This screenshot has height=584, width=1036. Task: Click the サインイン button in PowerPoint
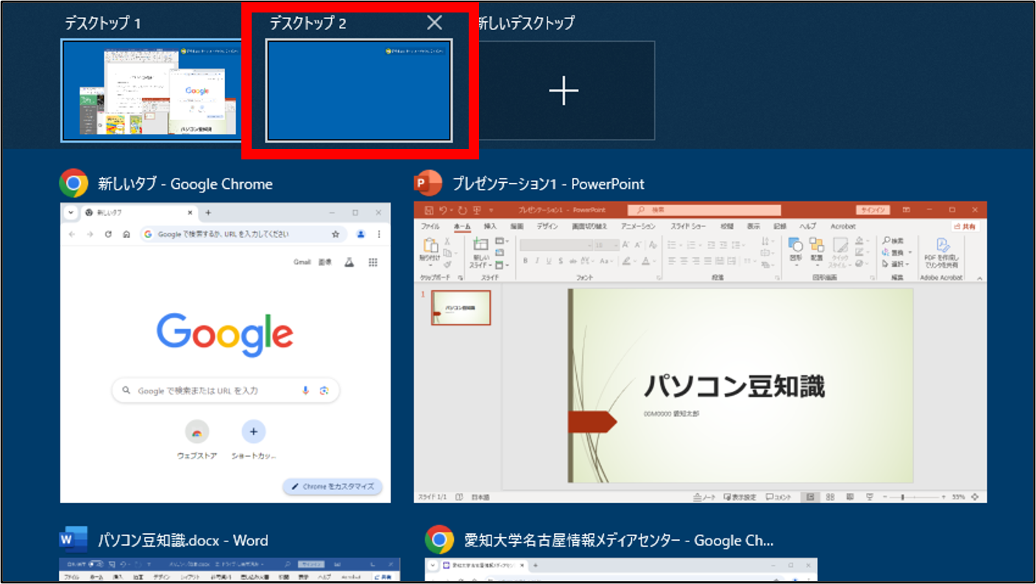pos(873,210)
